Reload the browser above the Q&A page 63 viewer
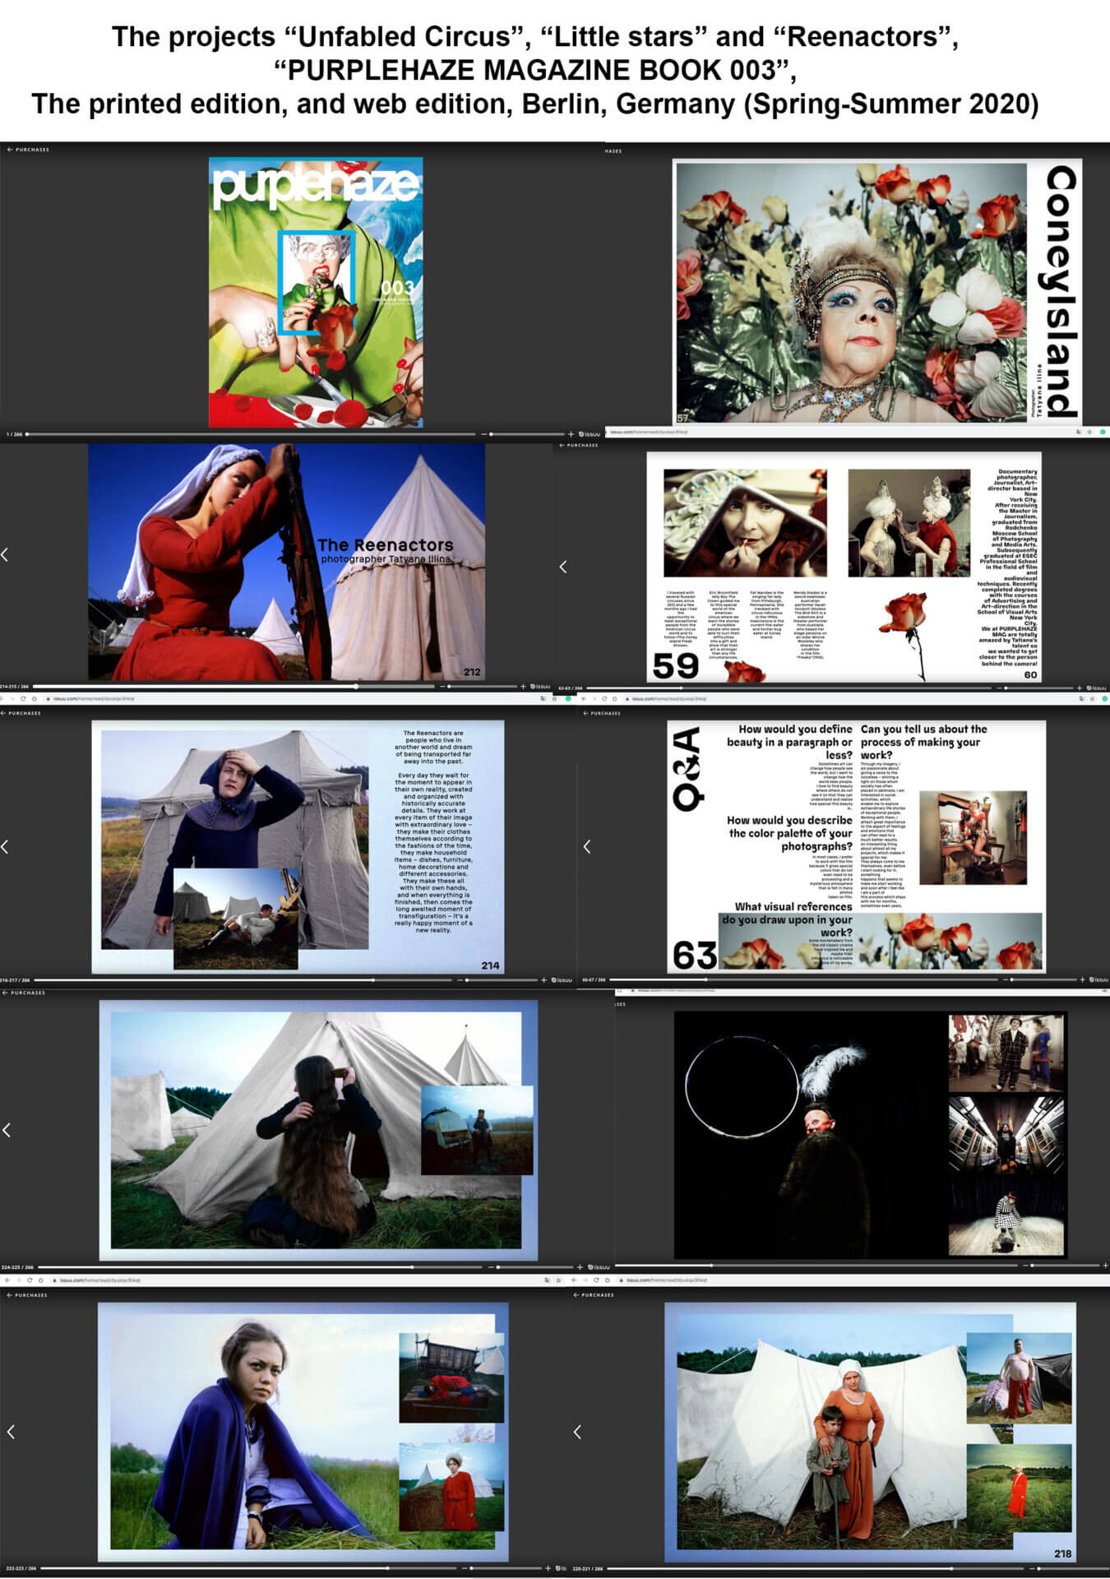The image size is (1110, 1579). pos(604,698)
